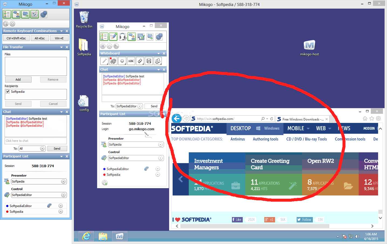
Task: Pause the session in remote Mikogo
Action: [103, 46]
